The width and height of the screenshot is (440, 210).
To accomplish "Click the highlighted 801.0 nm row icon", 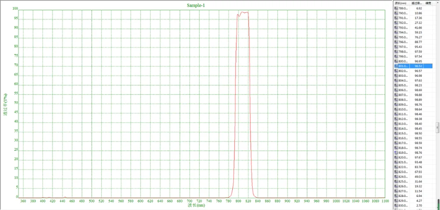I will [396, 66].
